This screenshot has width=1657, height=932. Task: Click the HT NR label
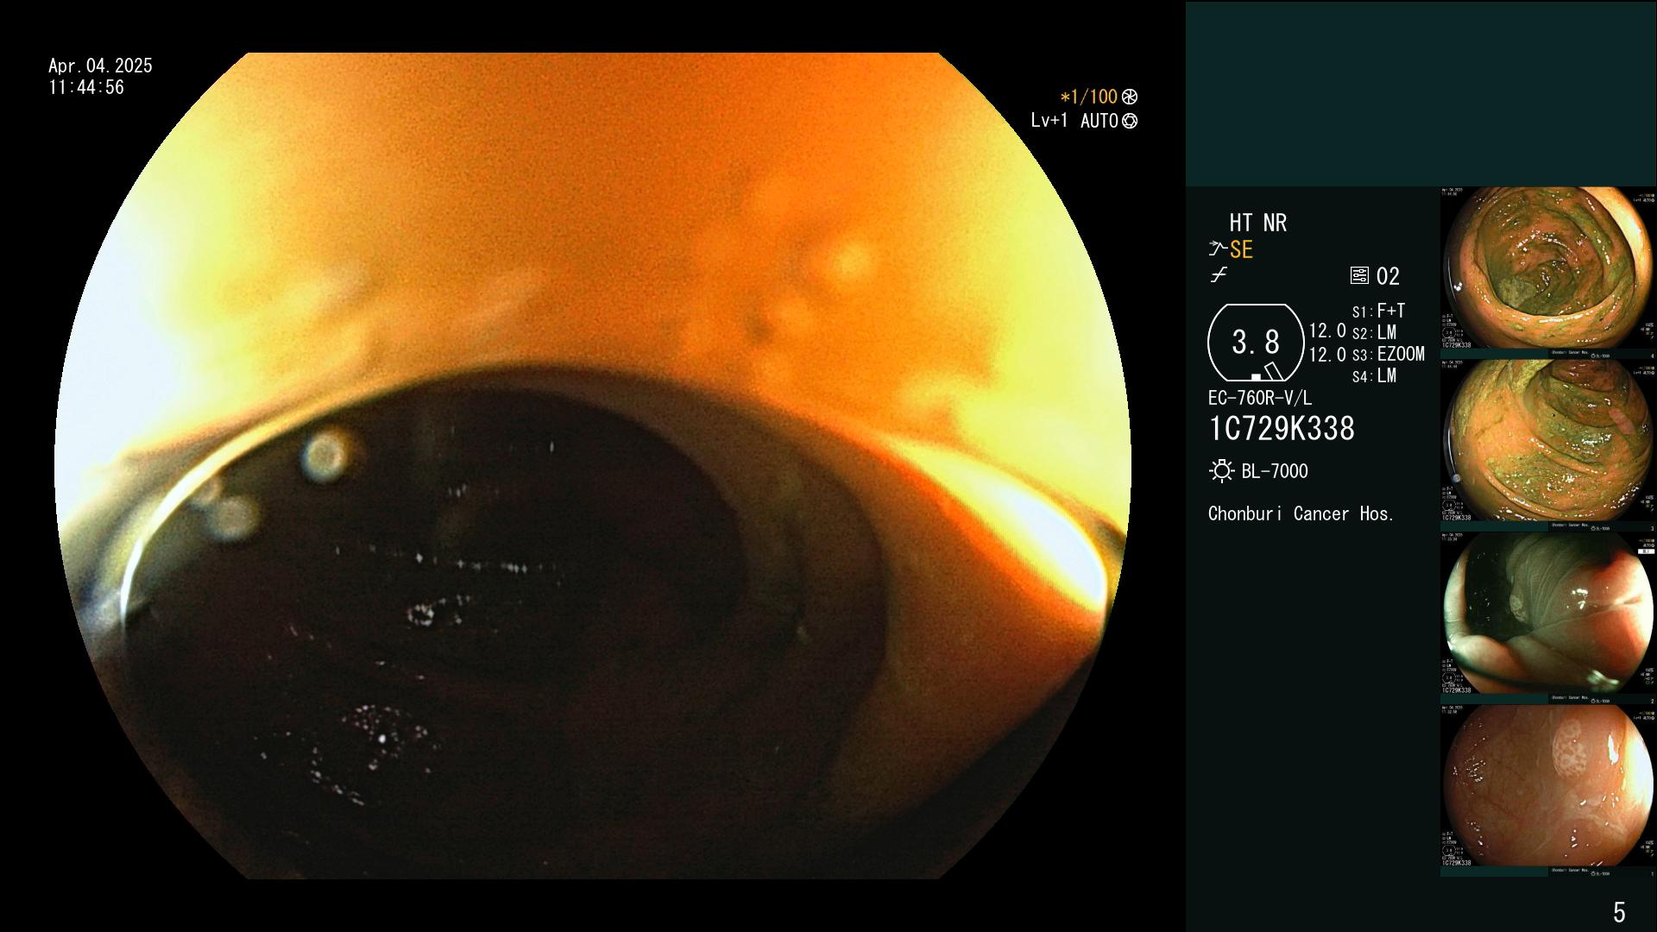1257,224
